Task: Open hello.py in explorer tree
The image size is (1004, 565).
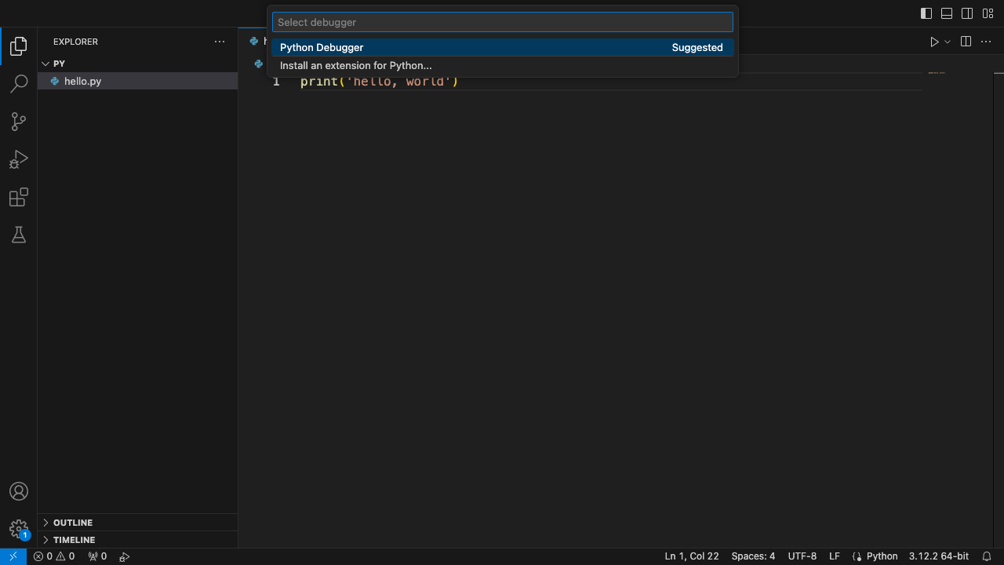Action: [x=138, y=81]
